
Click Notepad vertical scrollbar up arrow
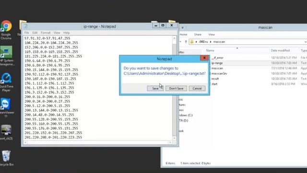click(x=174, y=38)
